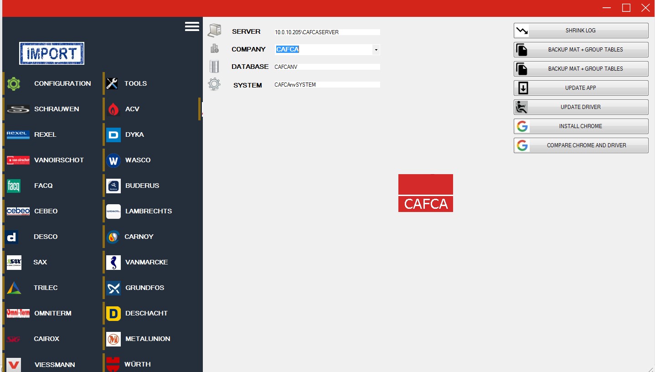Open the Carnoy supplier icon
The image size is (655, 372).
point(113,237)
